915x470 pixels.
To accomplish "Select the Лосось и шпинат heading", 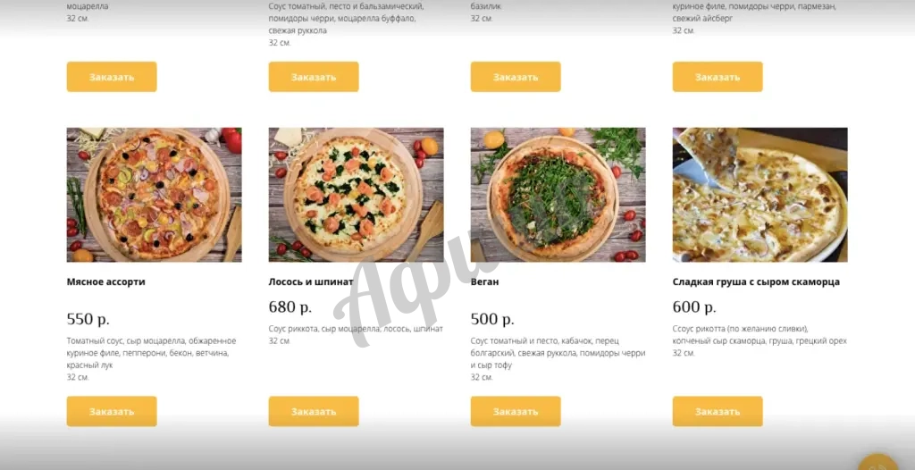I will 311,282.
